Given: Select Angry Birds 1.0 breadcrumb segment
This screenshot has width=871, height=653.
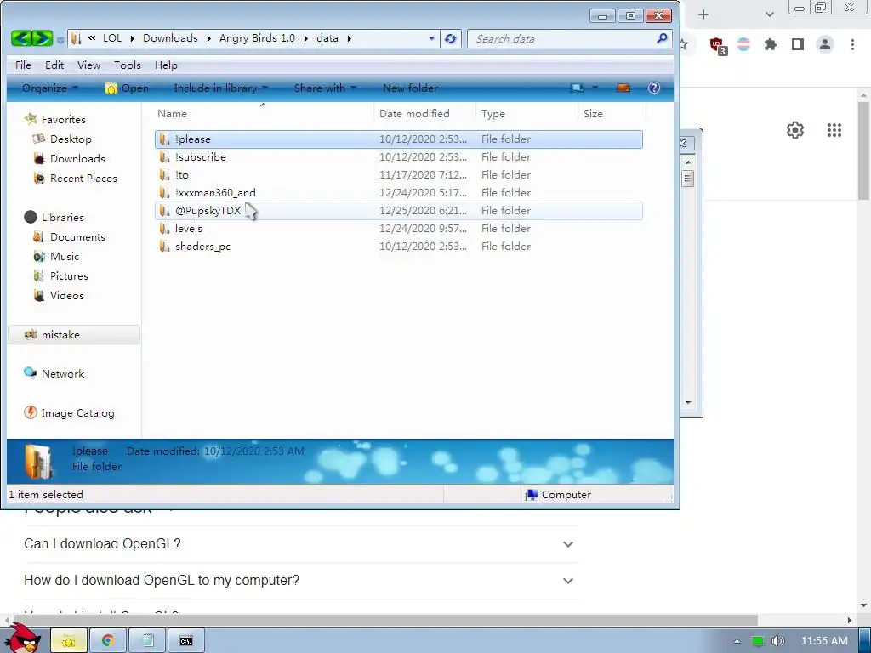Looking at the screenshot, I should pos(257,37).
